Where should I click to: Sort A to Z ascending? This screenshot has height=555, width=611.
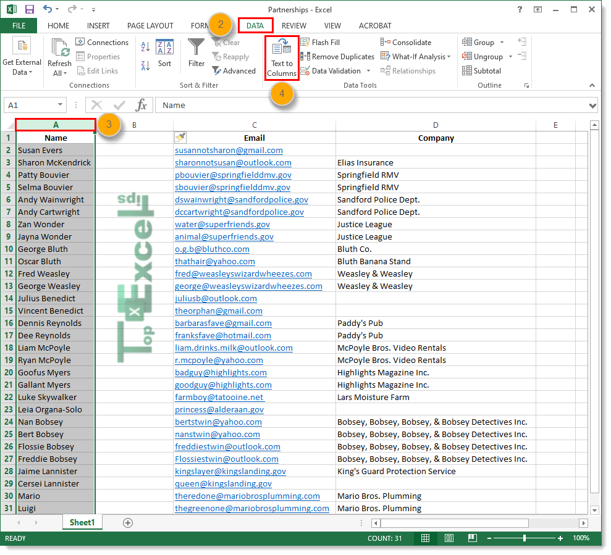145,47
